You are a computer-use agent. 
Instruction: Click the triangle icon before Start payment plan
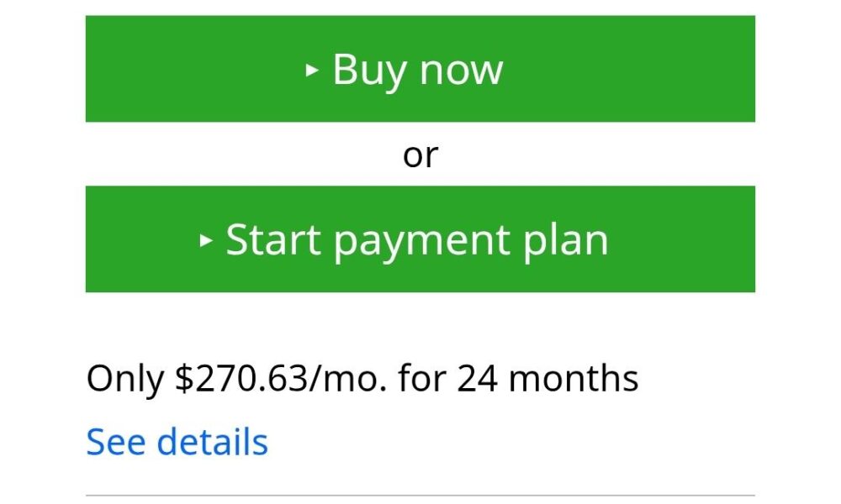(206, 241)
